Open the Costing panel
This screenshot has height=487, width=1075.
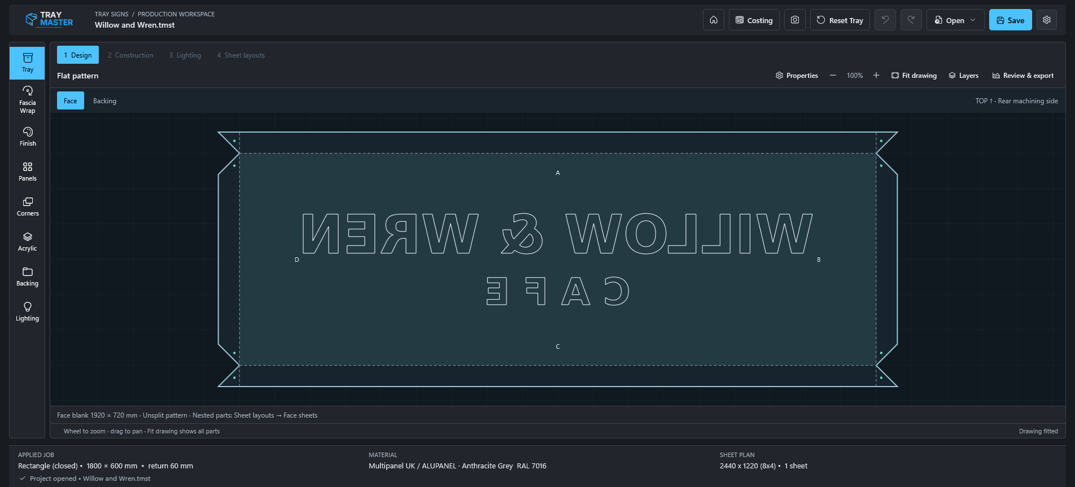point(754,20)
